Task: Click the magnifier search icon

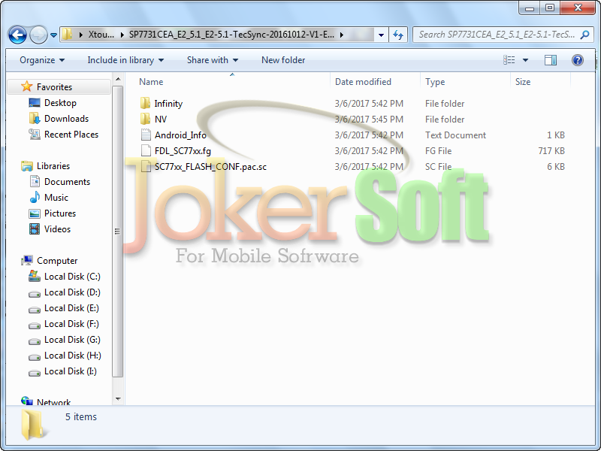Action: pyautogui.click(x=585, y=35)
